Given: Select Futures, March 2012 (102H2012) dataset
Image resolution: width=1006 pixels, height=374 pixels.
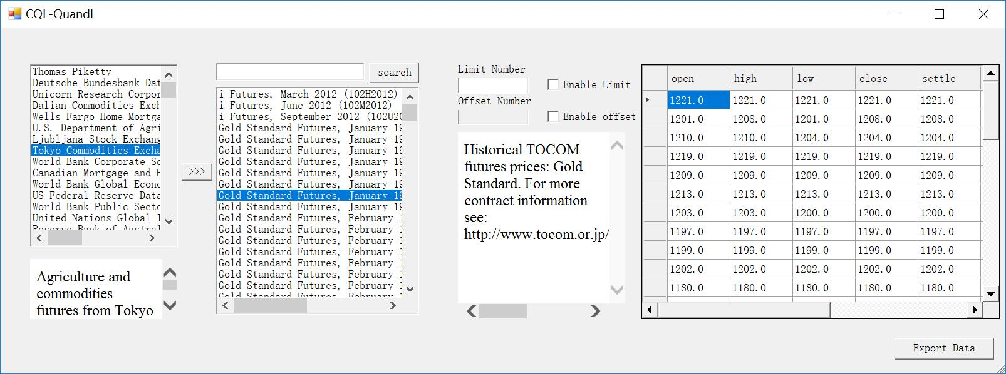Looking at the screenshot, I should point(309,94).
